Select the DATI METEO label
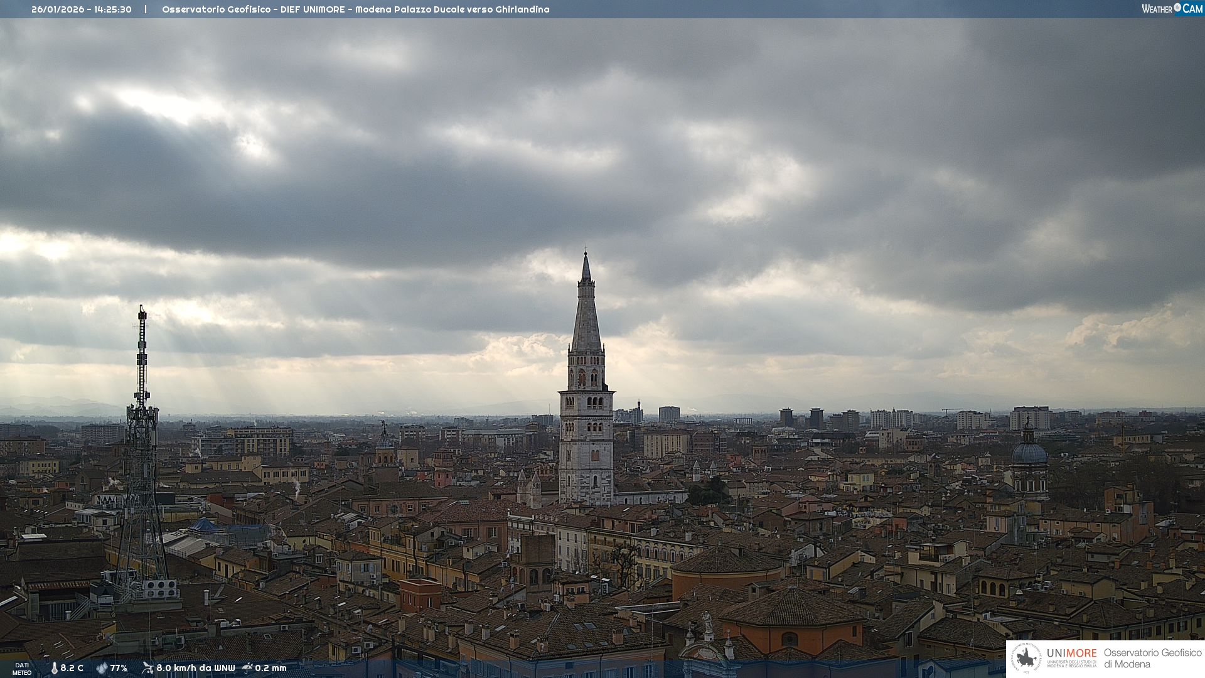This screenshot has height=678, width=1205. click(x=22, y=669)
